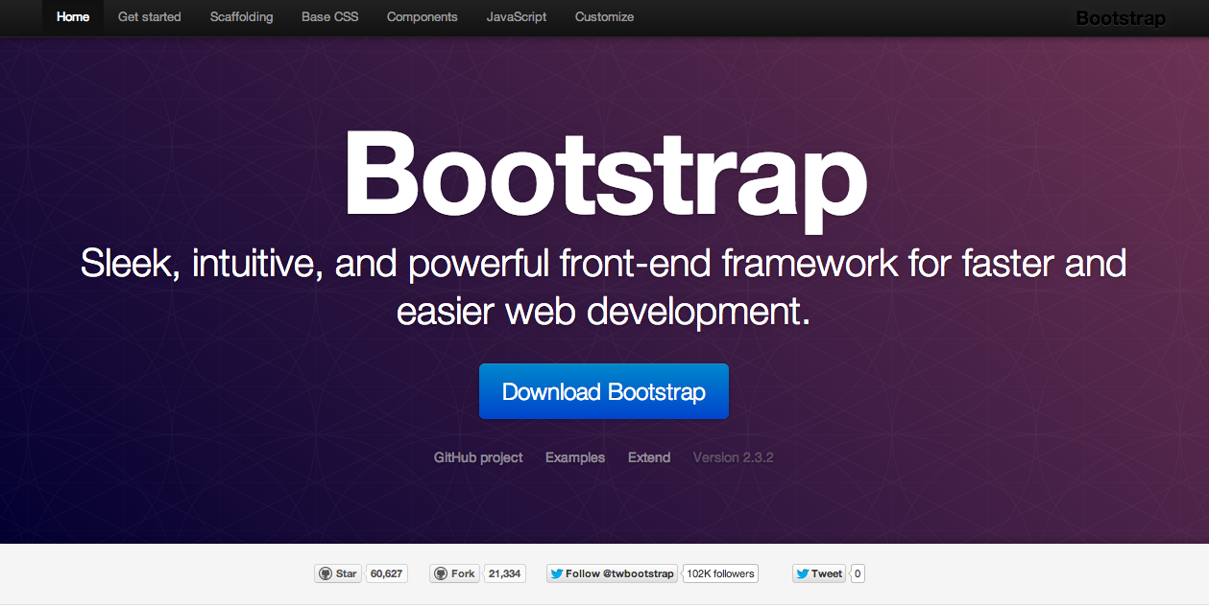Open Base CSS in navbar
The height and width of the screenshot is (608, 1209).
(x=330, y=17)
